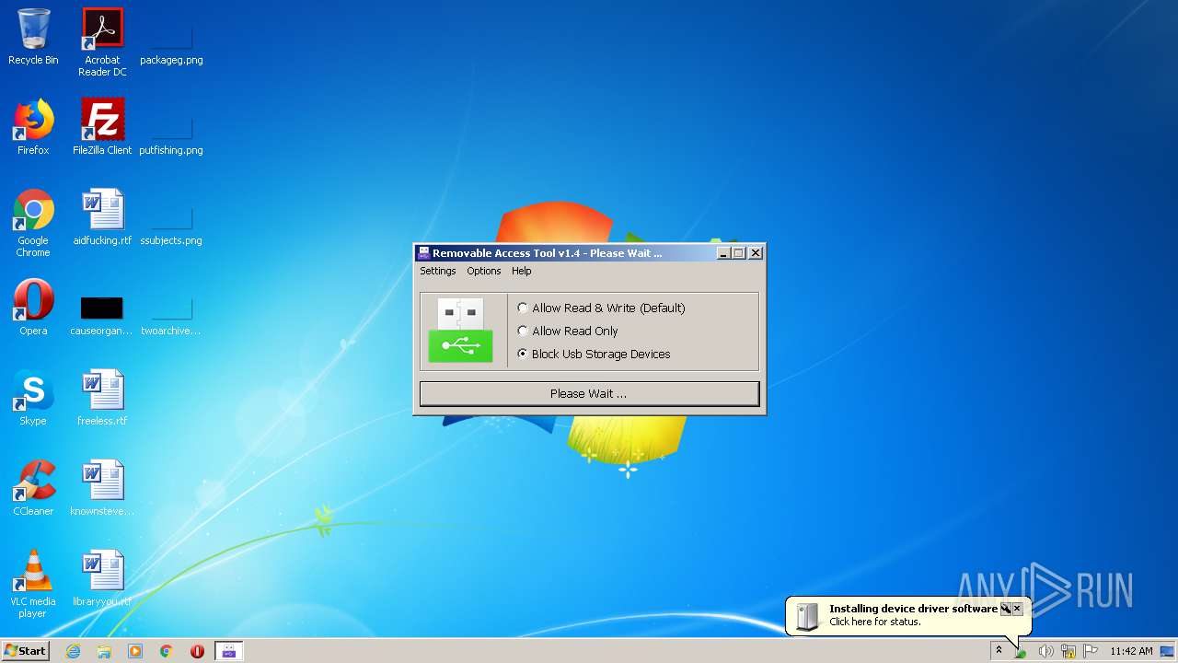
Task: Close the driver installation notification balloon
Action: pyautogui.click(x=1017, y=609)
